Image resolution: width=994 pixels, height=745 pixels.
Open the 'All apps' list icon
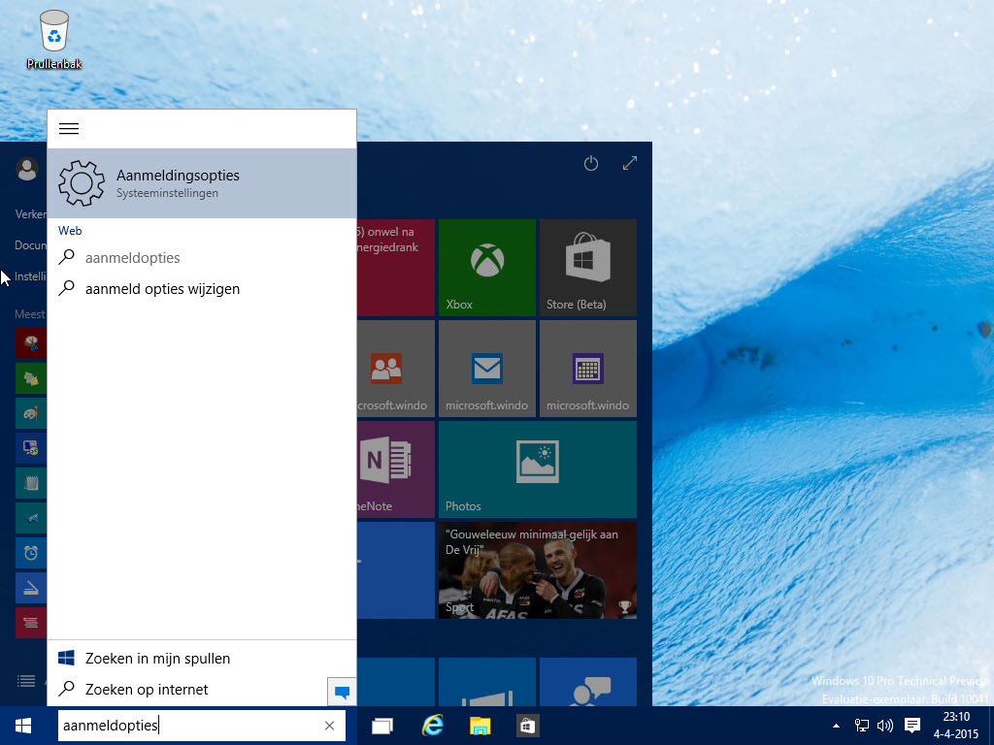pos(26,681)
